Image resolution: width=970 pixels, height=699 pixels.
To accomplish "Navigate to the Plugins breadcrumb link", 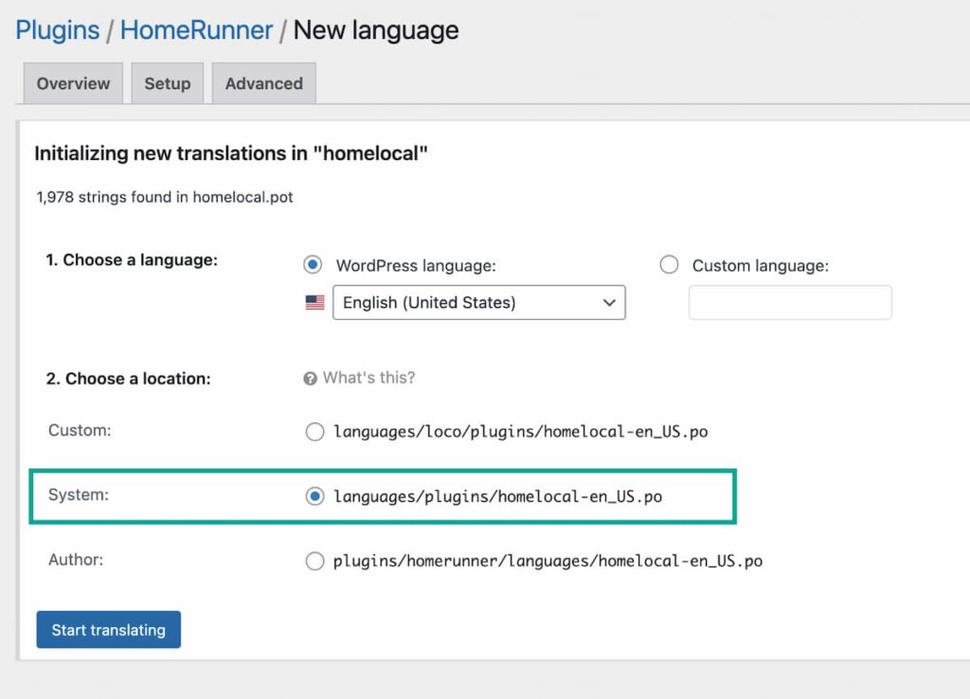I will (x=57, y=29).
